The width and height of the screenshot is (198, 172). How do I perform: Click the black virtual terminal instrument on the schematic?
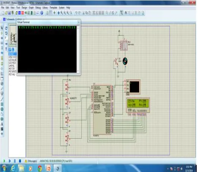point(133,87)
